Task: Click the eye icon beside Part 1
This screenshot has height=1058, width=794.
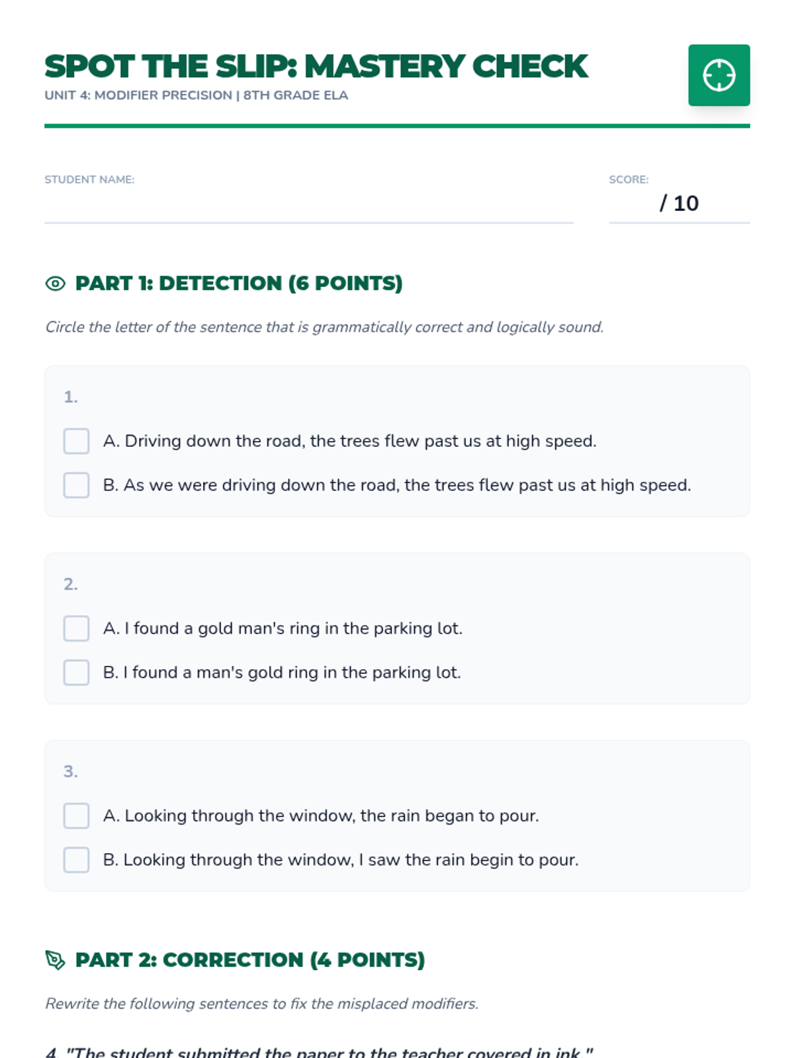Action: pos(56,284)
